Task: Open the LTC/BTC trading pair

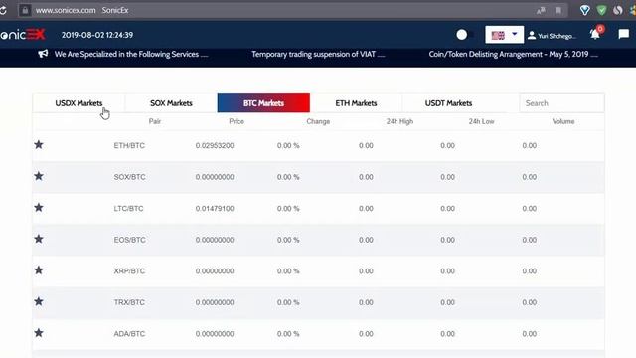Action: 128,208
